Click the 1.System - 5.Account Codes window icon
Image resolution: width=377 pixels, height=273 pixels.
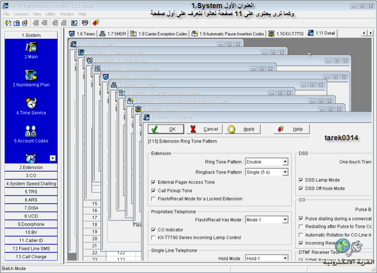98,68
